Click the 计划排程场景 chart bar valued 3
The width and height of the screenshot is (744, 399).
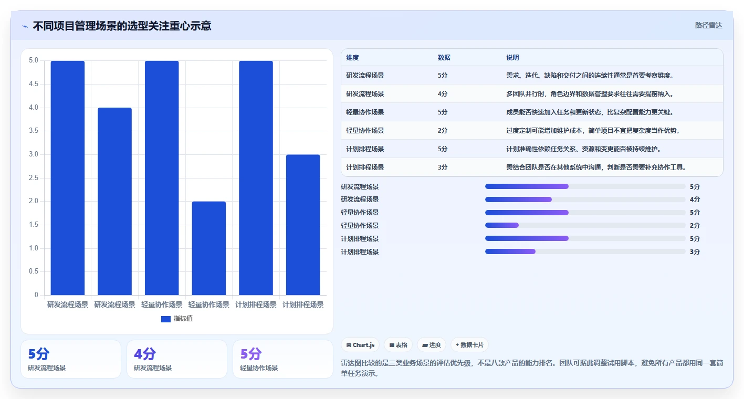303,225
